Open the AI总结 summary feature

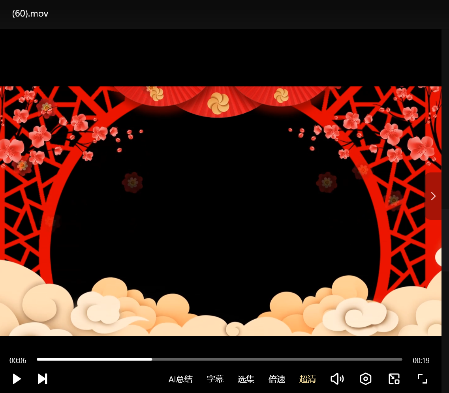pyautogui.click(x=180, y=379)
